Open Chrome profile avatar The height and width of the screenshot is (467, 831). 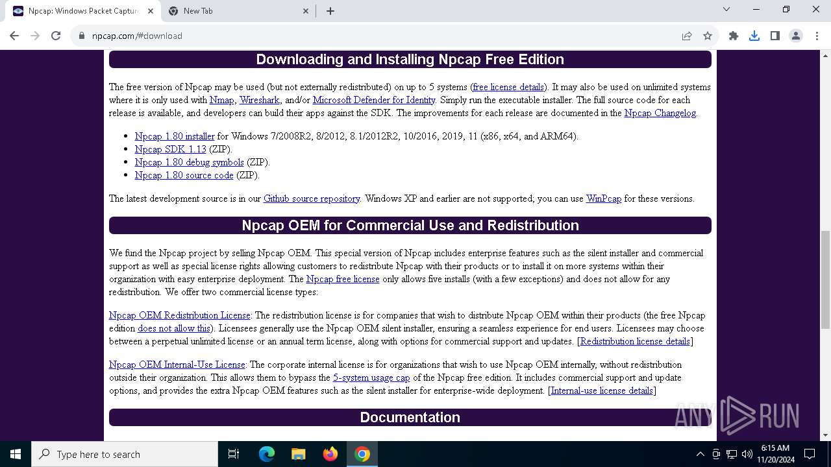[x=796, y=36]
